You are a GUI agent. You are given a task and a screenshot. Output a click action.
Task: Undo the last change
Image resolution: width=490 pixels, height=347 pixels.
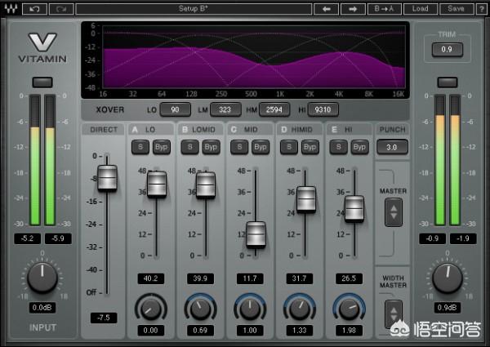pyautogui.click(x=34, y=9)
